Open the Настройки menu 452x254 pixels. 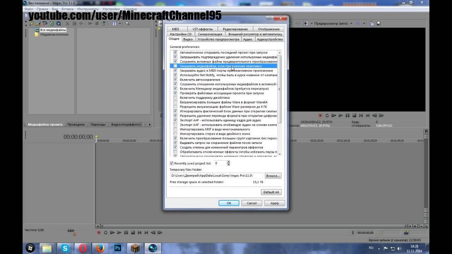pos(111,9)
